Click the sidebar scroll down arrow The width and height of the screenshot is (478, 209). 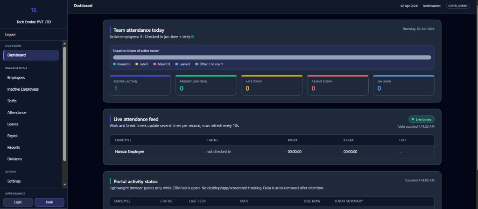pos(64,185)
